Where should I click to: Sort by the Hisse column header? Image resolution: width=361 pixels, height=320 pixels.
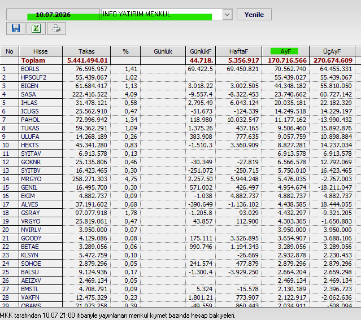(41, 51)
